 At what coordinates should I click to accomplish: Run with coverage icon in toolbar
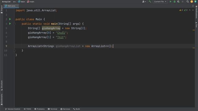coord(179,2)
